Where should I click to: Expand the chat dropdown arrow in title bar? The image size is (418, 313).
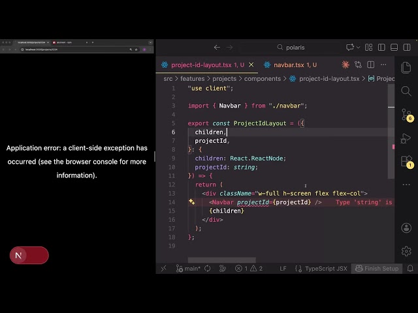[x=359, y=48]
